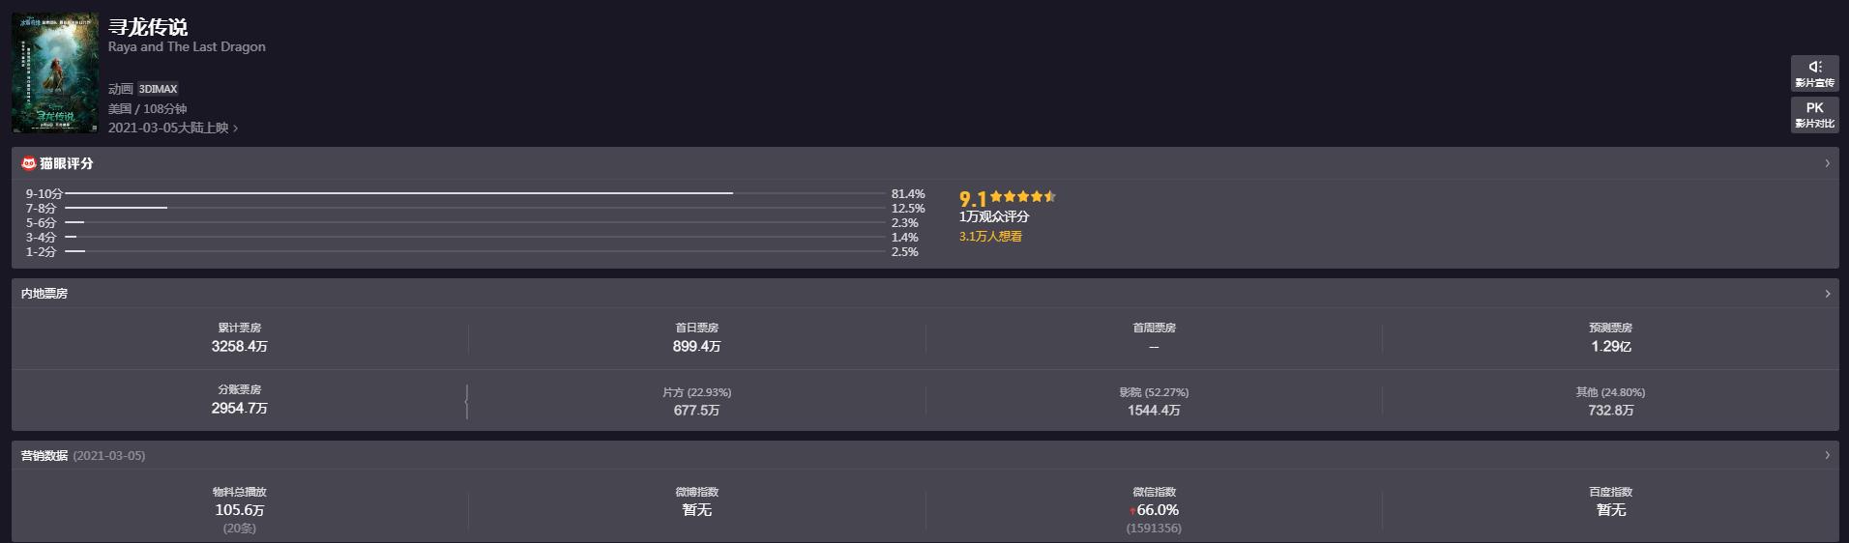Click the 3.1万人想看 link
1849x543 pixels.
(x=990, y=237)
